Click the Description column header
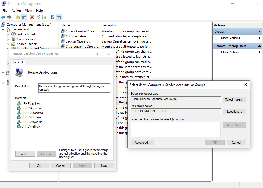263x188 pixels. coord(126,25)
